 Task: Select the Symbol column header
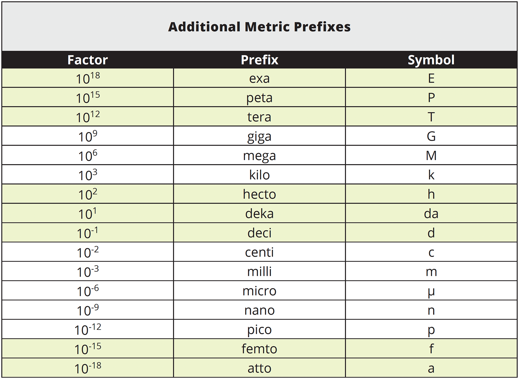pos(431,60)
